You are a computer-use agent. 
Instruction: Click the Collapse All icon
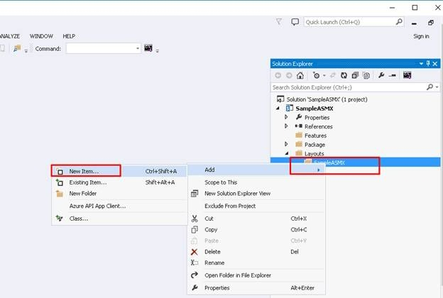[x=355, y=75]
